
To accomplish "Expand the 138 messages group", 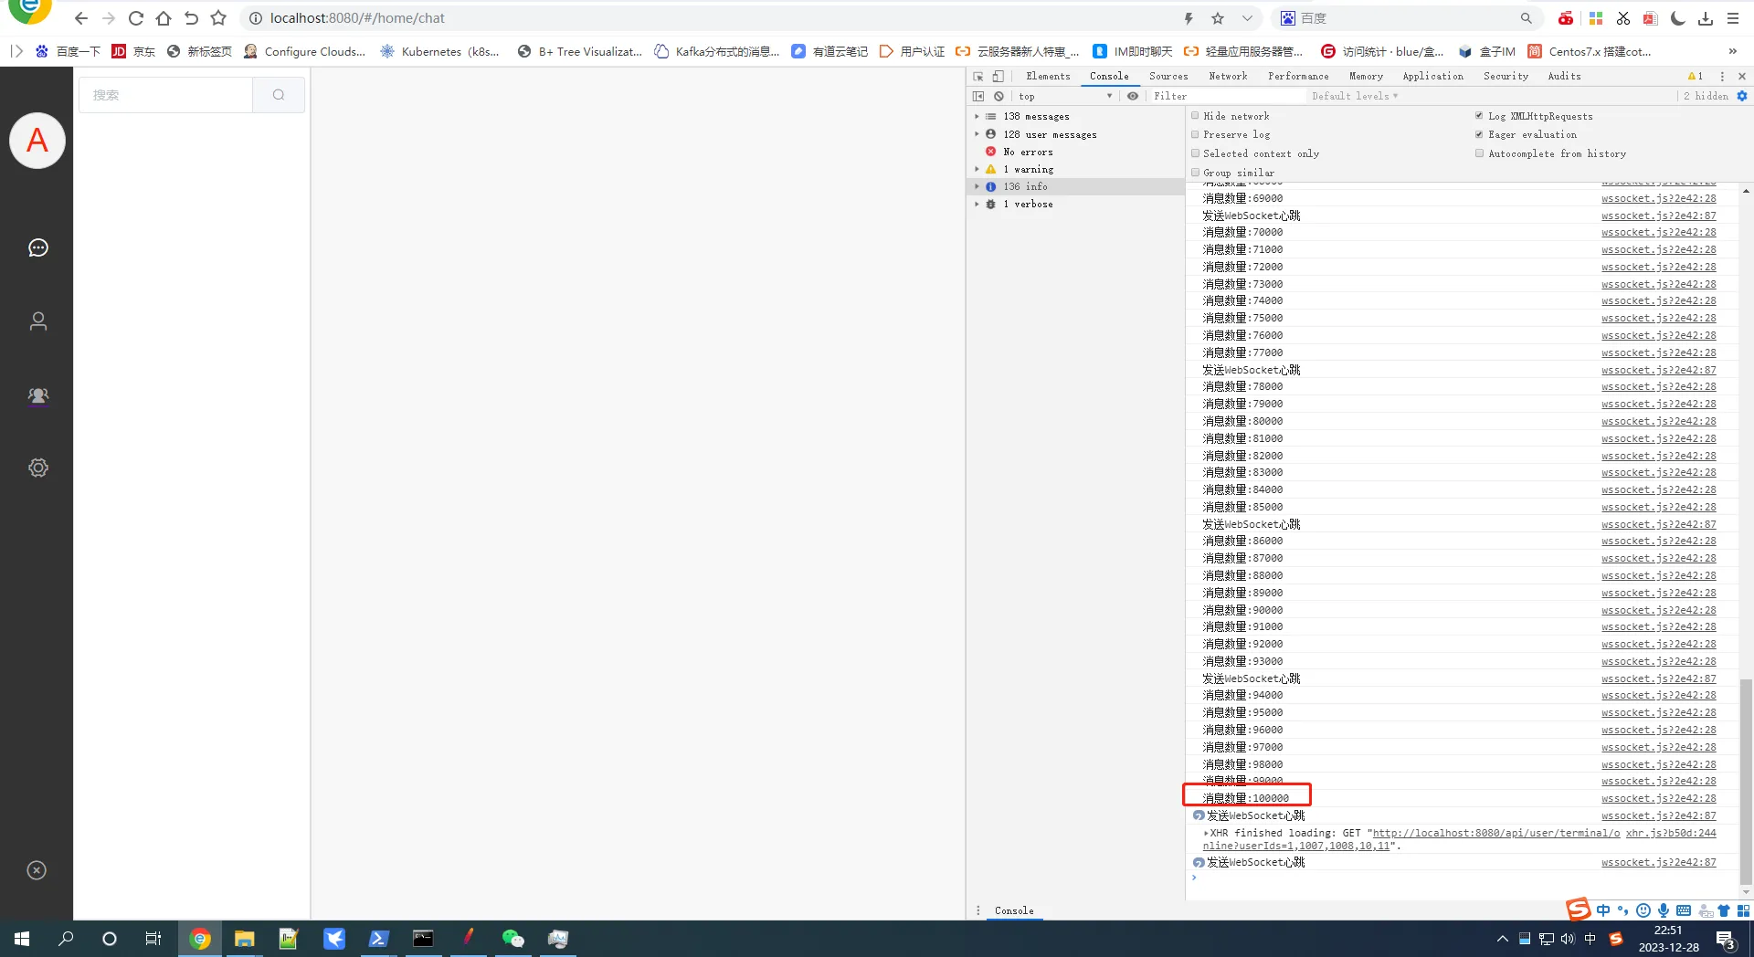I will (x=977, y=117).
